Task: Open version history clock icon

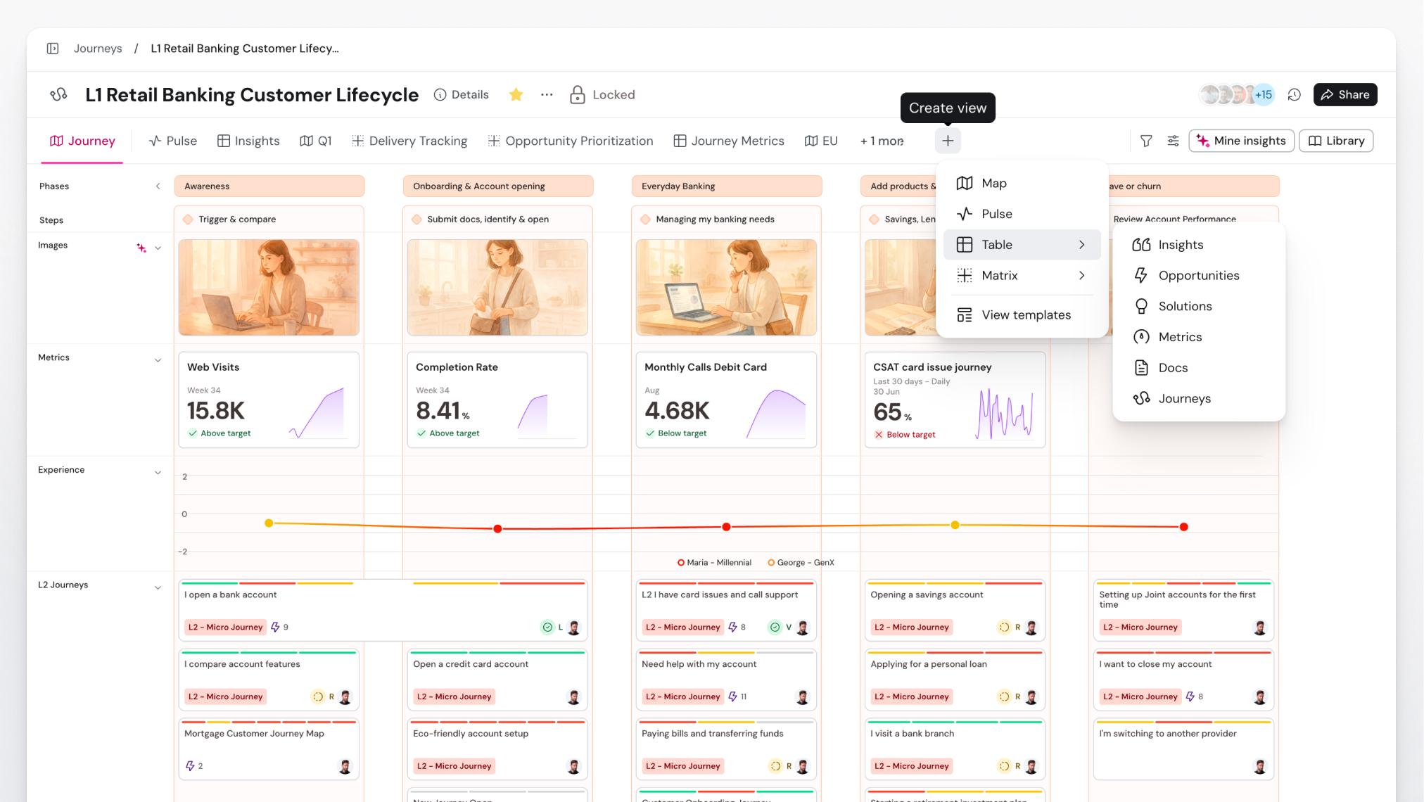Action: [1294, 94]
